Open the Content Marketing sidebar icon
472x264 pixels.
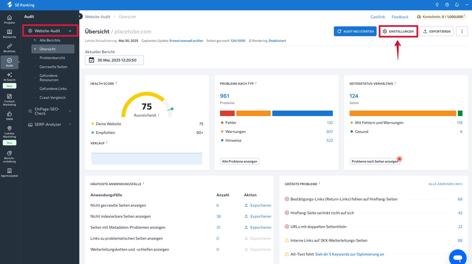click(10, 100)
